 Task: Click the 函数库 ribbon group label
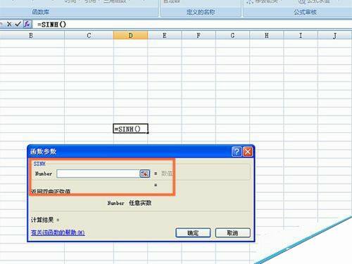pos(41,12)
